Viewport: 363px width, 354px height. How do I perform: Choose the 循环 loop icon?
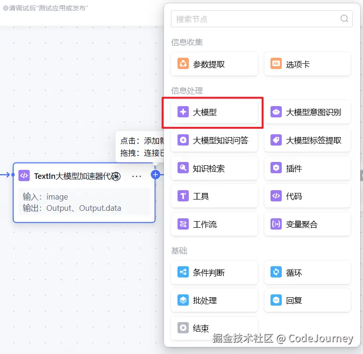[x=276, y=272]
